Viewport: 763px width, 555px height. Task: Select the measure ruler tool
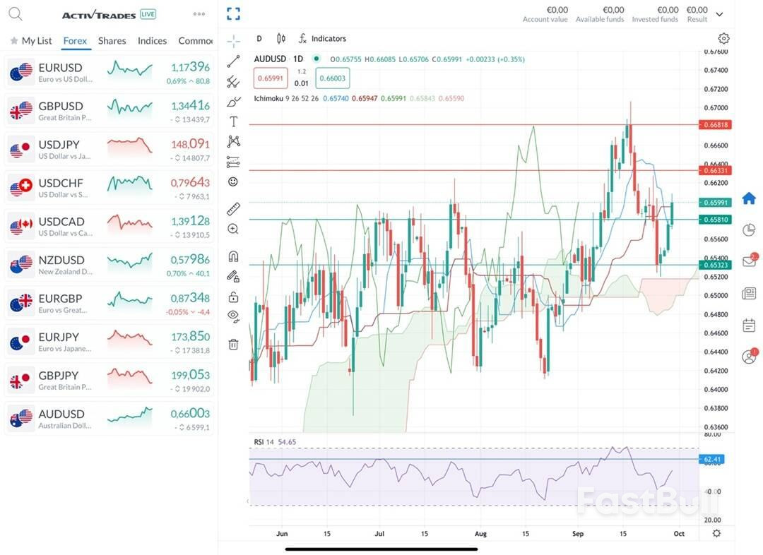point(233,207)
